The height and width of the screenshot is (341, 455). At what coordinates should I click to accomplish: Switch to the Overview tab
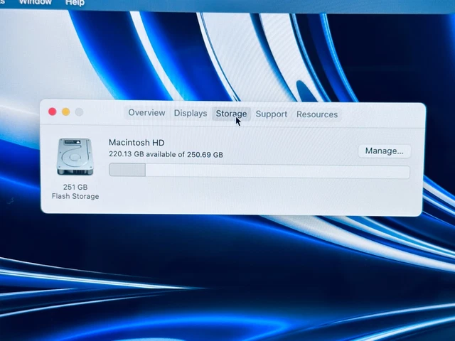[x=146, y=112]
